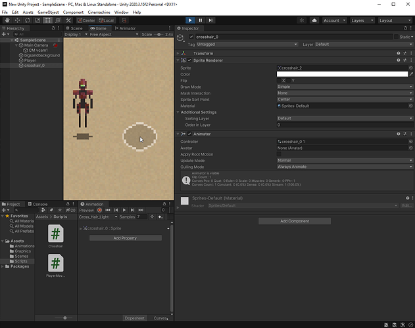Toggle the Flip X checkbox
The width and height of the screenshot is (415, 328).
point(279,81)
